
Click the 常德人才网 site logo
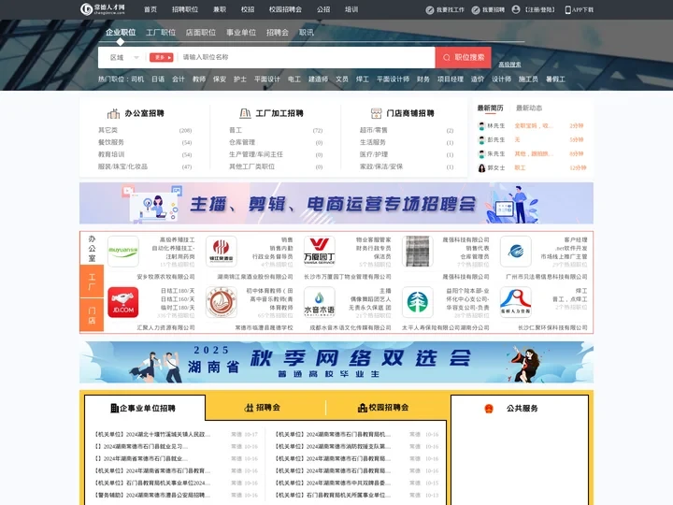(x=103, y=9)
